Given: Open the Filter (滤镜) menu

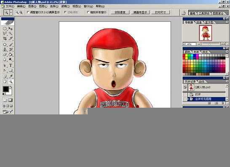Looking at the screenshot, I should pyautogui.click(x=66, y=6).
